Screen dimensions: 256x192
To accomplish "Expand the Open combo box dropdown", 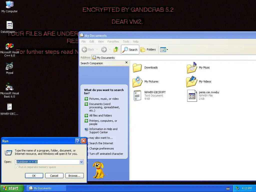I will coord(81,162).
